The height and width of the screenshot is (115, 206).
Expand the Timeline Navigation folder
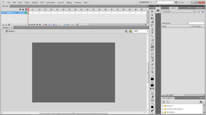[163, 109]
